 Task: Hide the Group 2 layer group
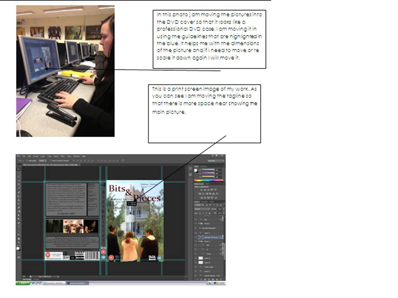(195, 223)
